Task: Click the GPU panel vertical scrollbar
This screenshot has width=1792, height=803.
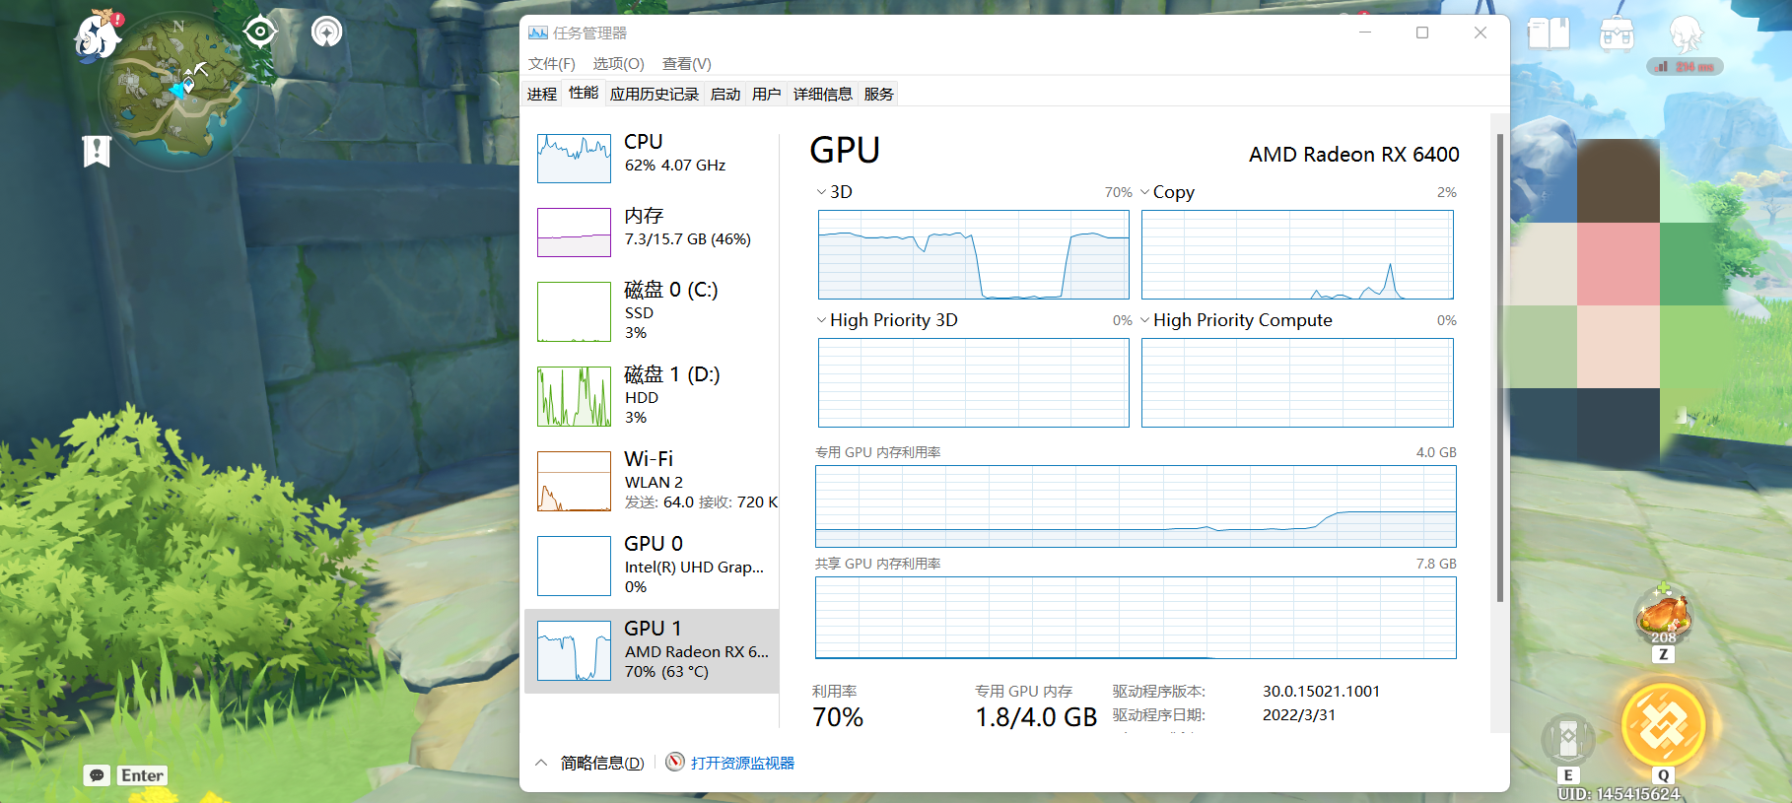Action: click(1500, 367)
